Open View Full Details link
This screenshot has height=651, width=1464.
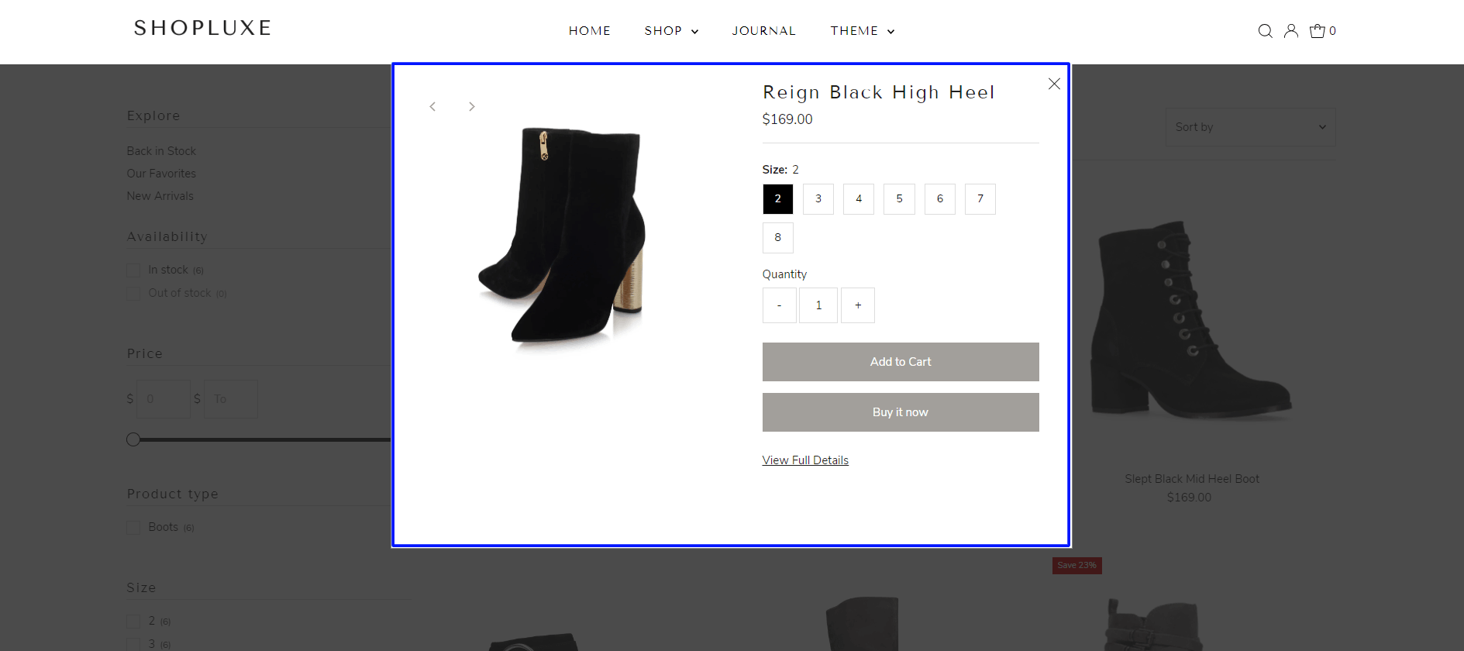pyautogui.click(x=805, y=460)
